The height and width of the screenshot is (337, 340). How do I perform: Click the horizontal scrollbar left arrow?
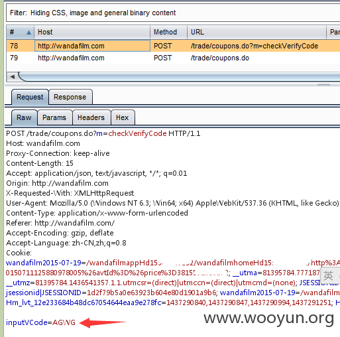point(12,77)
